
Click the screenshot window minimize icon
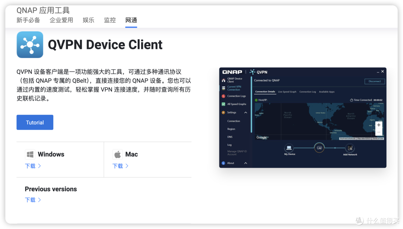click(x=378, y=72)
